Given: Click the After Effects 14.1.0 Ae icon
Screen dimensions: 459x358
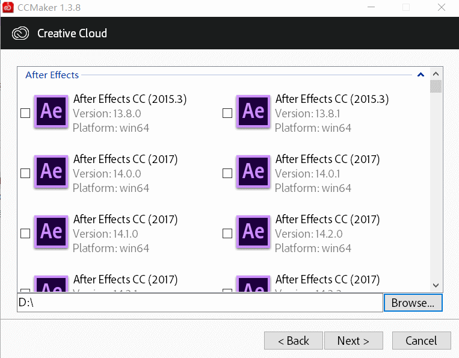Looking at the screenshot, I should click(x=51, y=232).
